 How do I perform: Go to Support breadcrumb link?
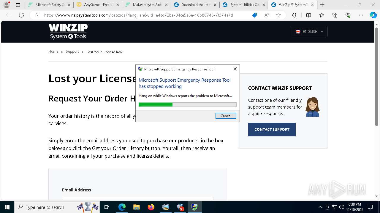point(72,51)
